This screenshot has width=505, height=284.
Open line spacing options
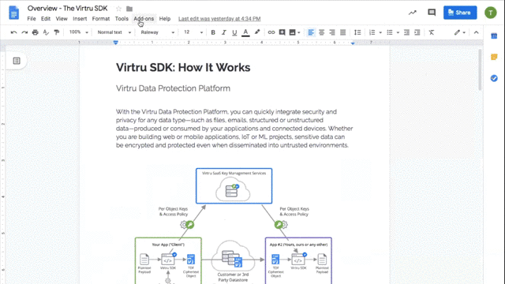[x=357, y=32]
